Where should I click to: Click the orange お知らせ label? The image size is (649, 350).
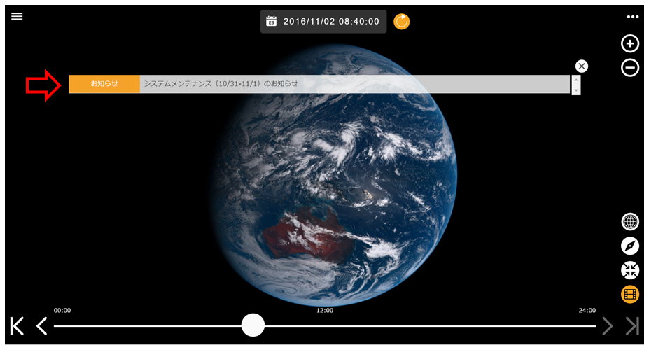[x=104, y=84]
